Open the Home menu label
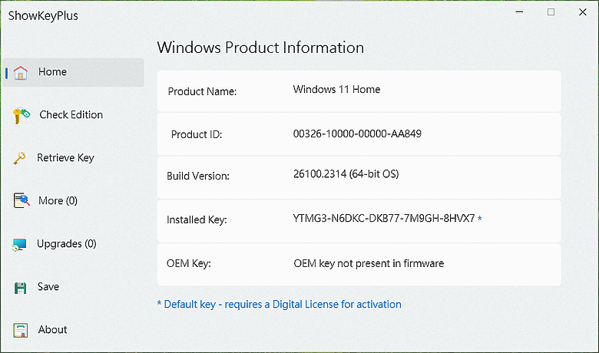599x353 pixels. tap(53, 71)
